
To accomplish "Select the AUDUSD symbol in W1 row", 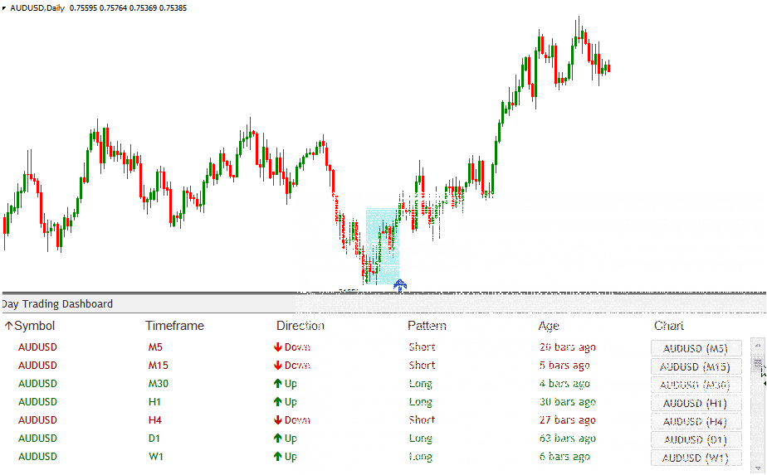I will pos(37,457).
